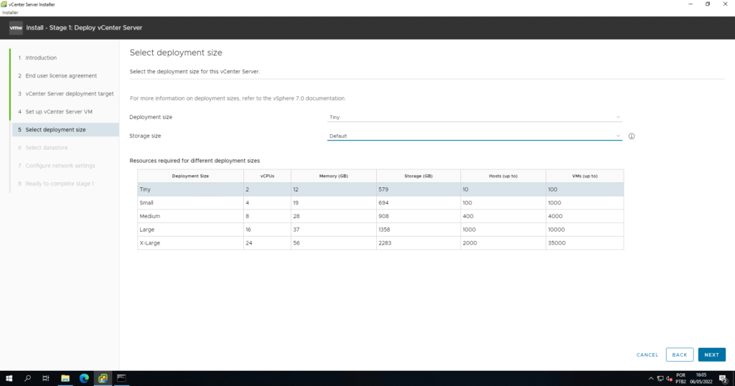The image size is (735, 386).
Task: Open File Explorer from taskbar
Action: (x=65, y=378)
